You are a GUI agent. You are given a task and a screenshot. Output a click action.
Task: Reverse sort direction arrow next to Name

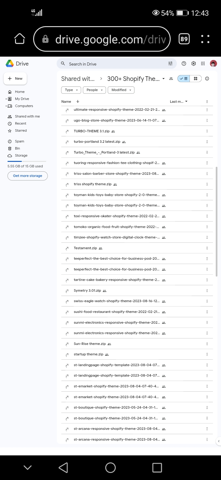coord(78,101)
